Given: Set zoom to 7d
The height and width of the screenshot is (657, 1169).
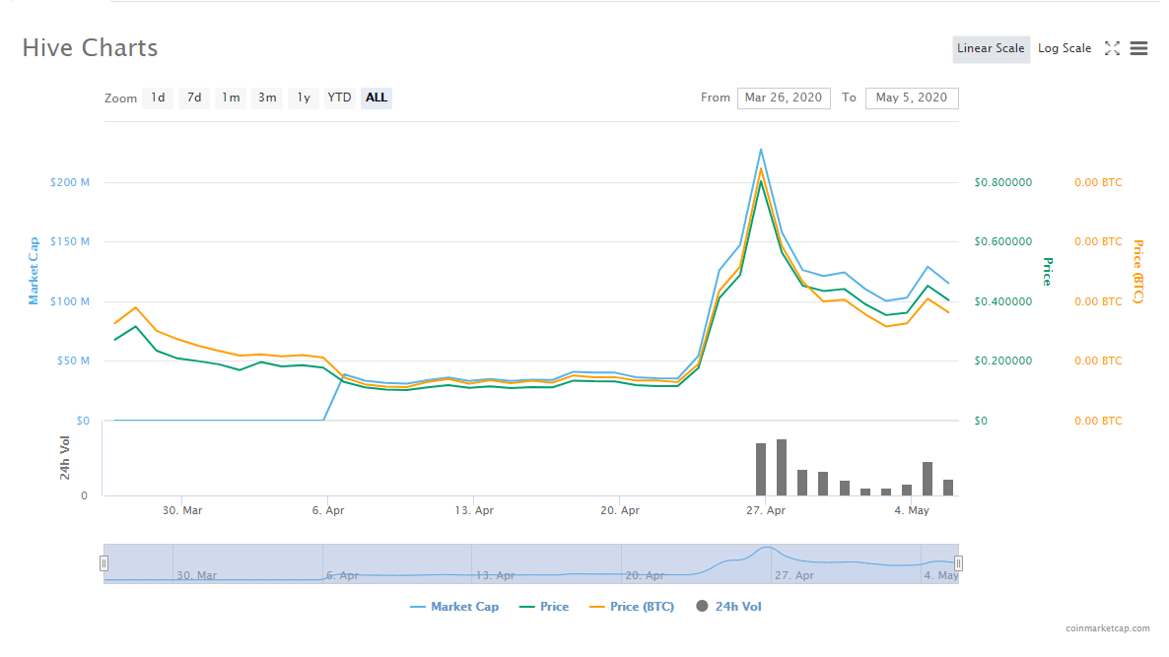Looking at the screenshot, I should pyautogui.click(x=194, y=98).
